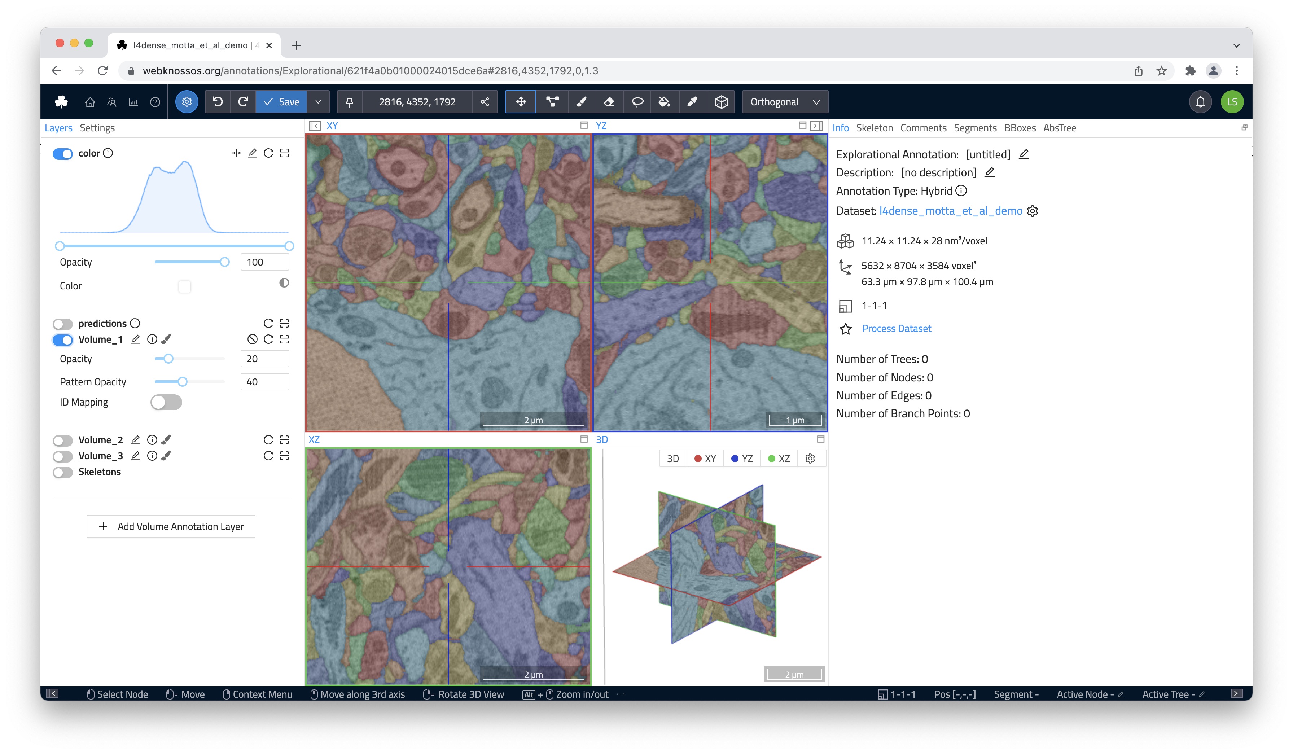Open the BBoxes tab

(x=1020, y=128)
